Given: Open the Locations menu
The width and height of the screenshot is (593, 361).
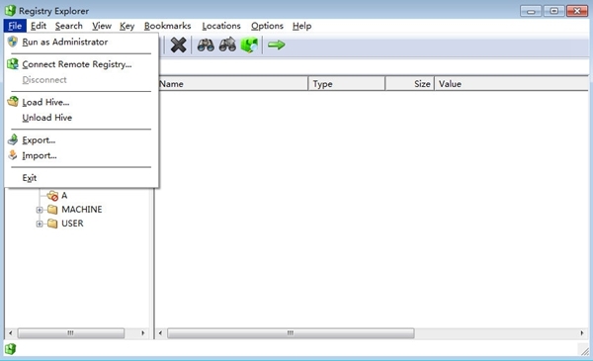Looking at the screenshot, I should pyautogui.click(x=221, y=26).
